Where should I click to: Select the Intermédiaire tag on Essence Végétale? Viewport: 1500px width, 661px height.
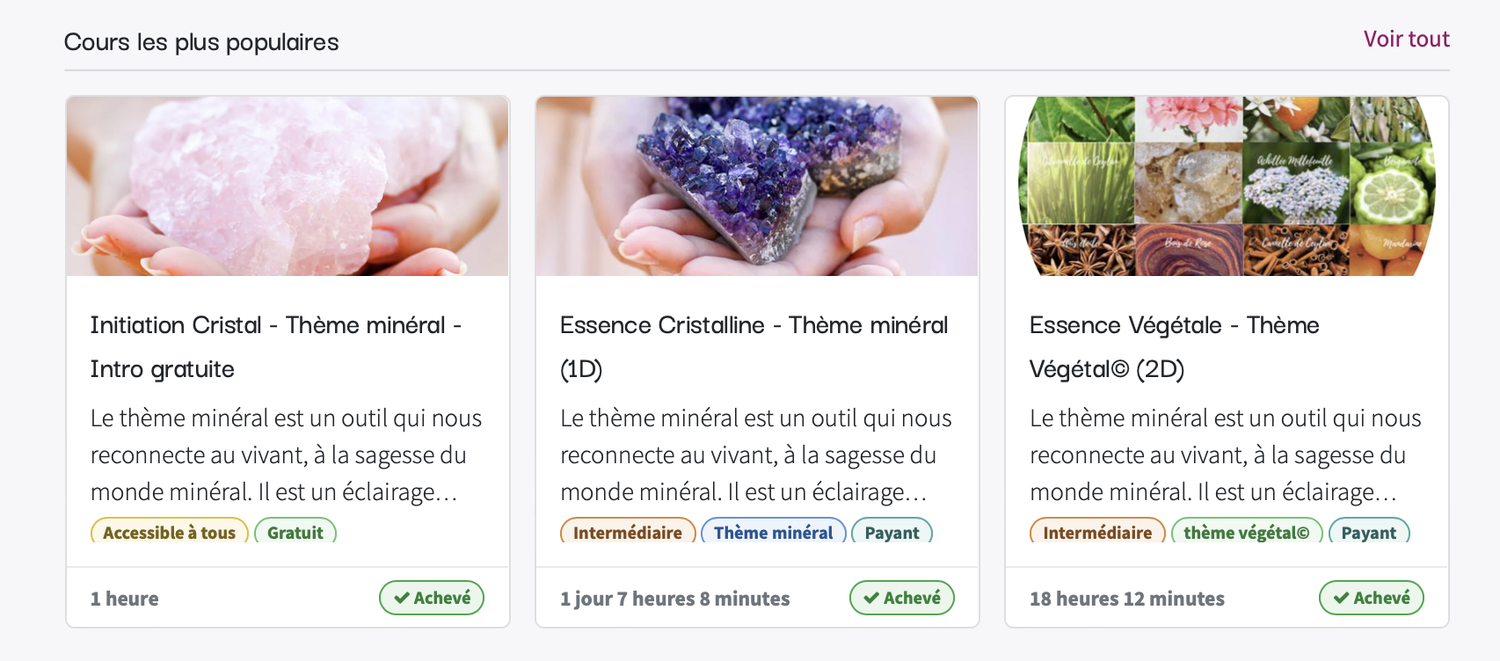(1097, 532)
